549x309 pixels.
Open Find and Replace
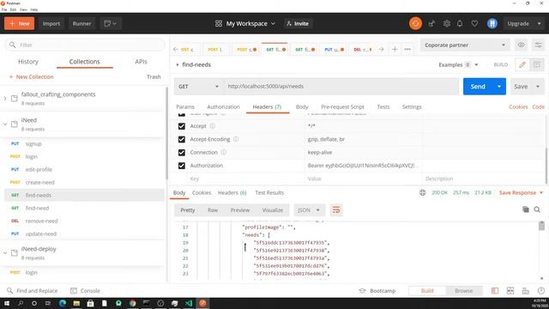click(x=33, y=291)
